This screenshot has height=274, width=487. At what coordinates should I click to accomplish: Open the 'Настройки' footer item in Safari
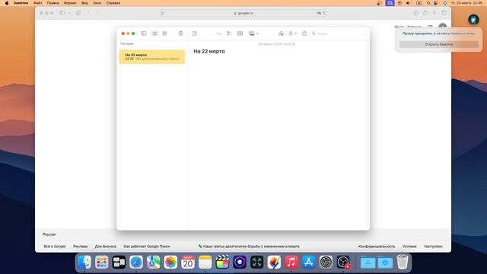click(x=433, y=247)
